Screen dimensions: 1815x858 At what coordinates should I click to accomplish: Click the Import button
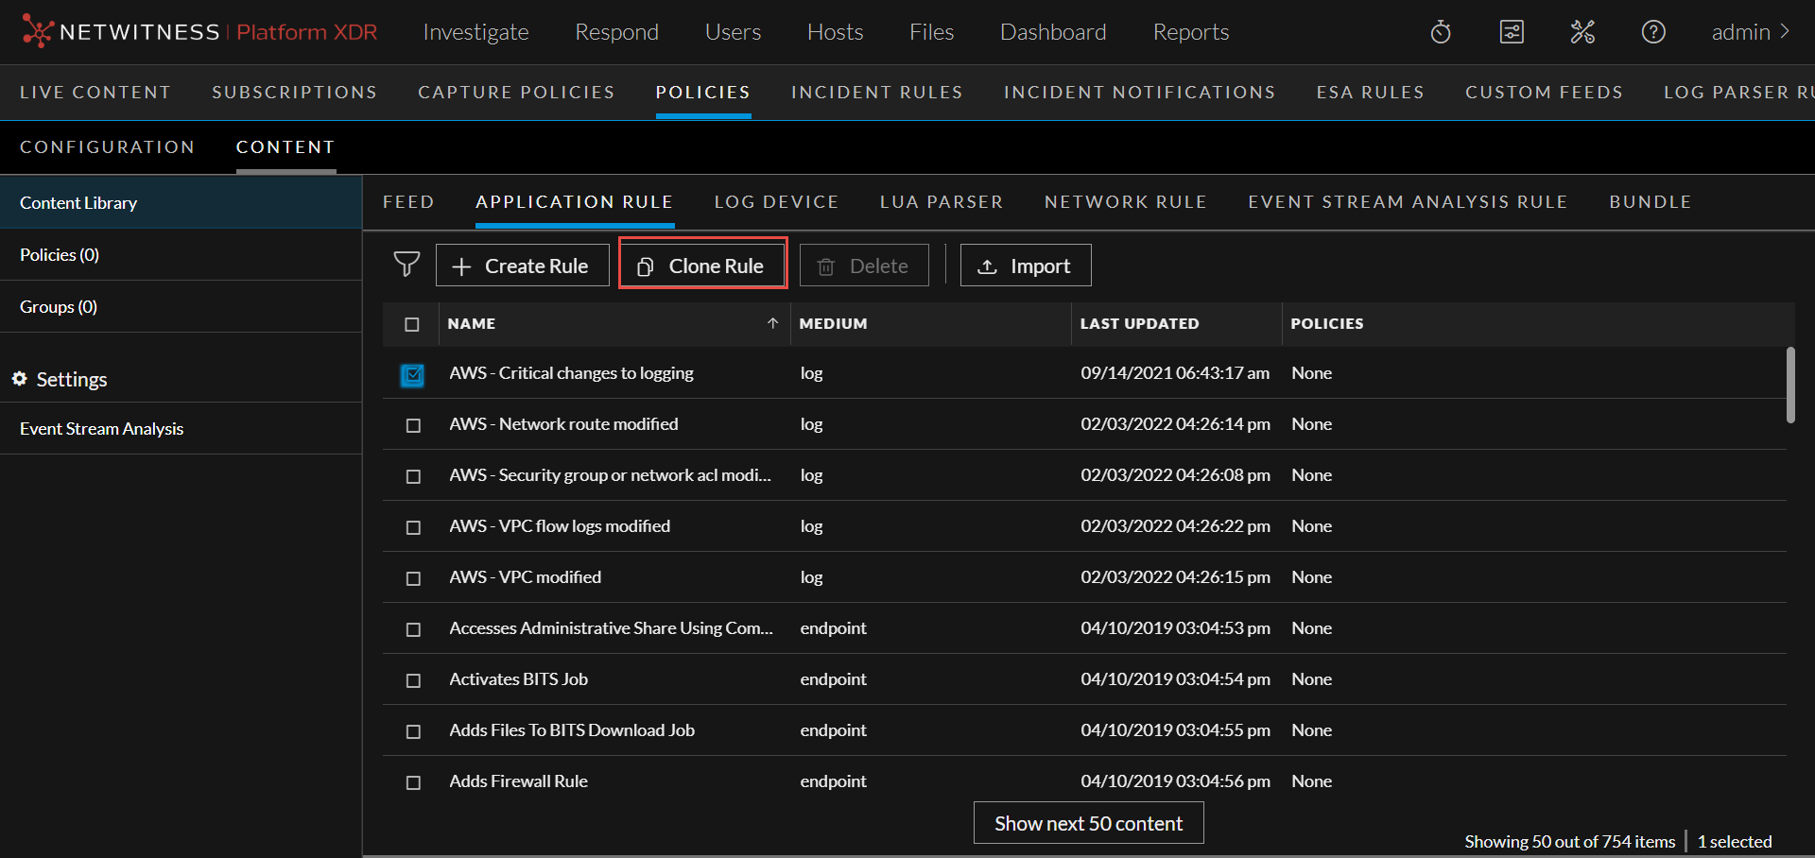coord(1026,266)
